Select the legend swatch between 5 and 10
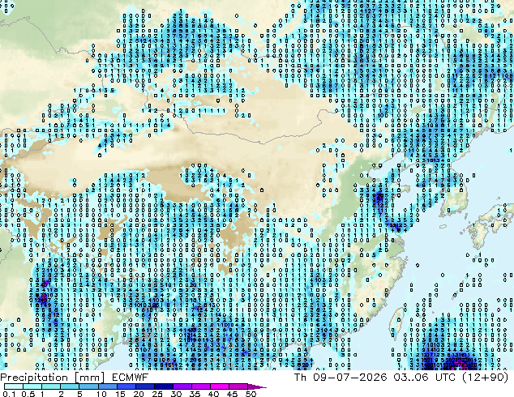Screen dimensions: 514x397 88,386
